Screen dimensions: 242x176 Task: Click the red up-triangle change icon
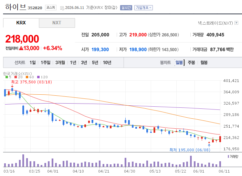(x=21, y=48)
